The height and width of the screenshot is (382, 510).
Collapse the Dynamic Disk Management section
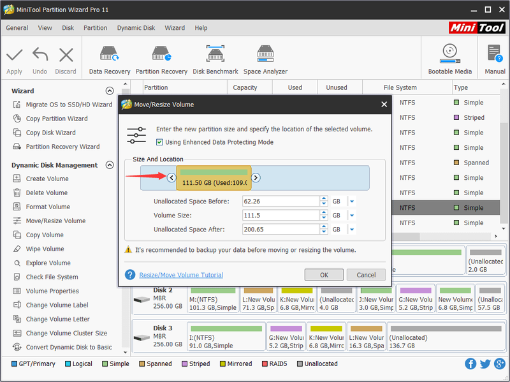(x=110, y=165)
